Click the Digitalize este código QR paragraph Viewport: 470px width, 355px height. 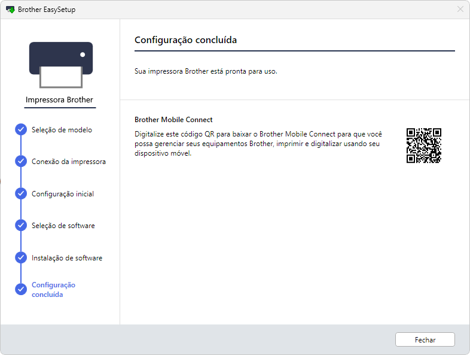point(258,144)
